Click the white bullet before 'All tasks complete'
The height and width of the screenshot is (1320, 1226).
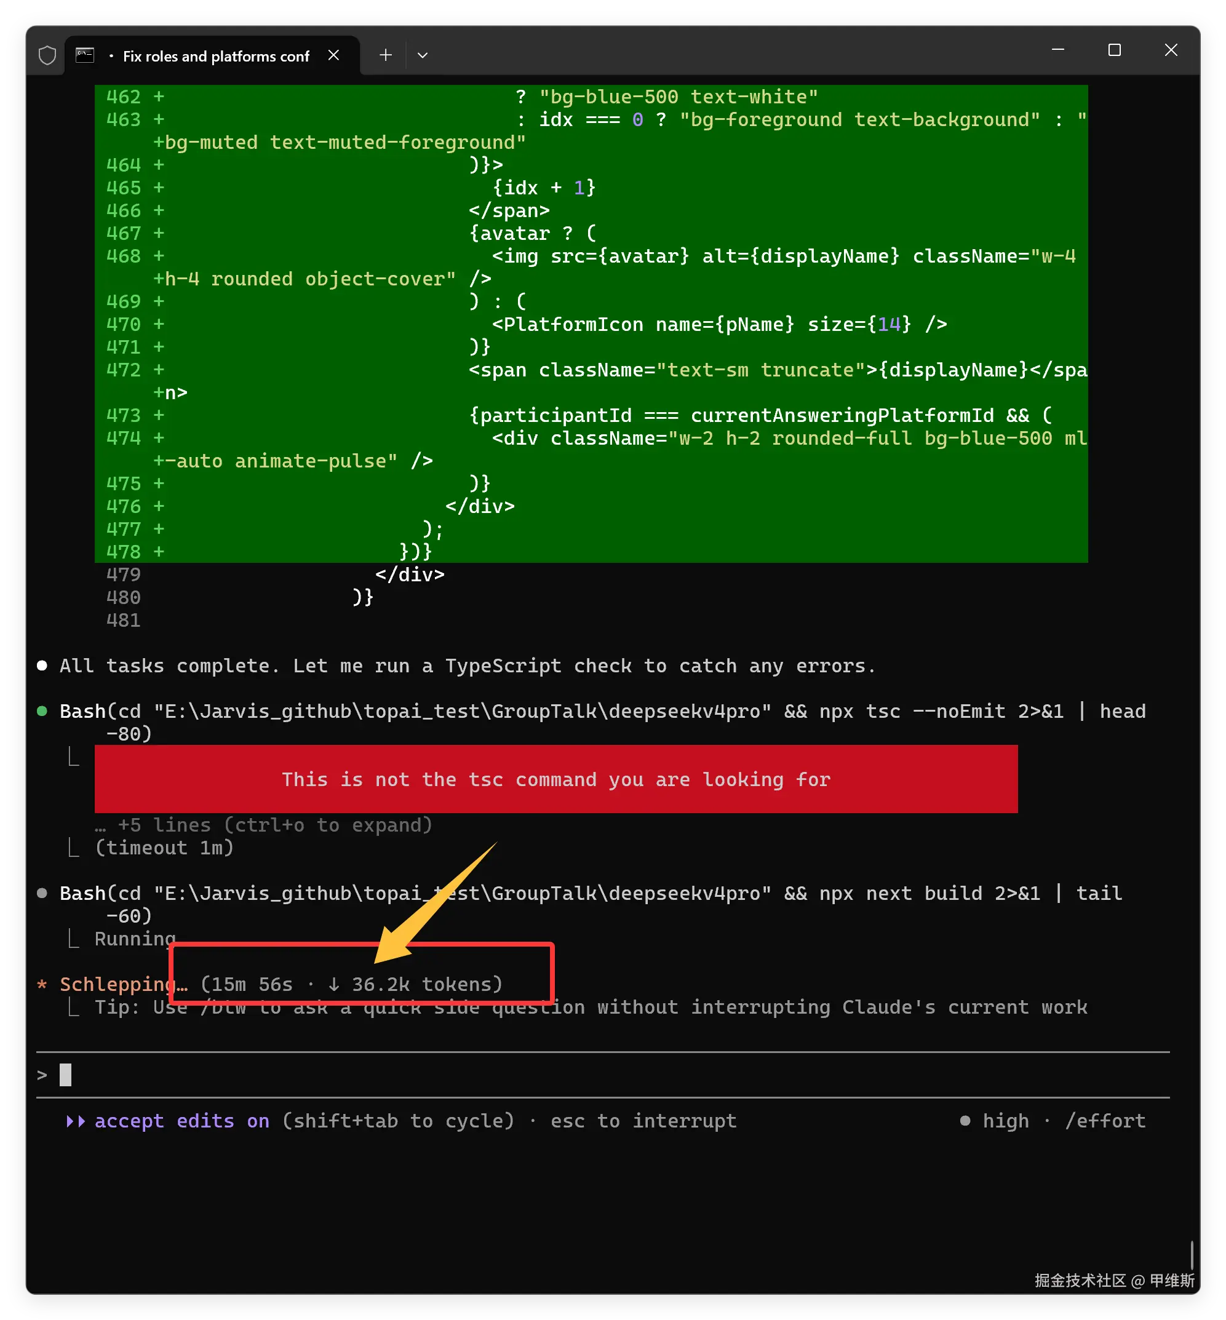[42, 666]
